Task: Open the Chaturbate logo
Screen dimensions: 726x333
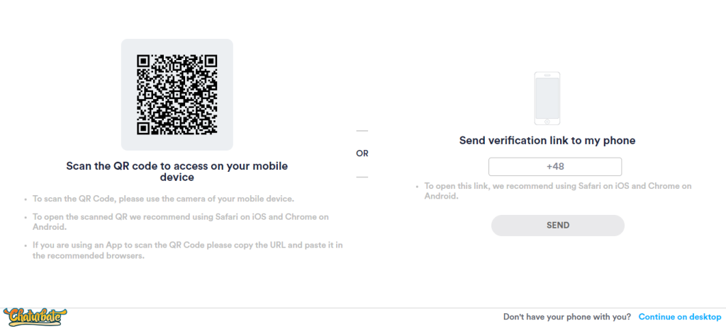Action: click(x=32, y=318)
